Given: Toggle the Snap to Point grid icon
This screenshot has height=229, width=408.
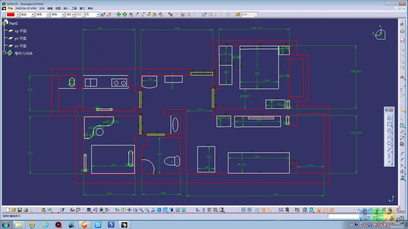Looking at the screenshot, I should tap(249, 210).
